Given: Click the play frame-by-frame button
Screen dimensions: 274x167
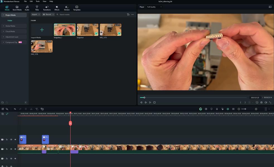Looking at the screenshot, I should point(146,102).
